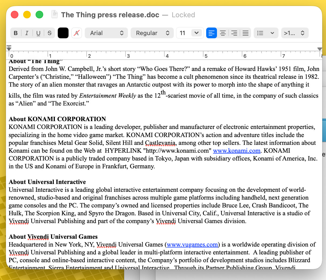Click the font size field showing 11
326x280 pixels.
[x=184, y=33]
